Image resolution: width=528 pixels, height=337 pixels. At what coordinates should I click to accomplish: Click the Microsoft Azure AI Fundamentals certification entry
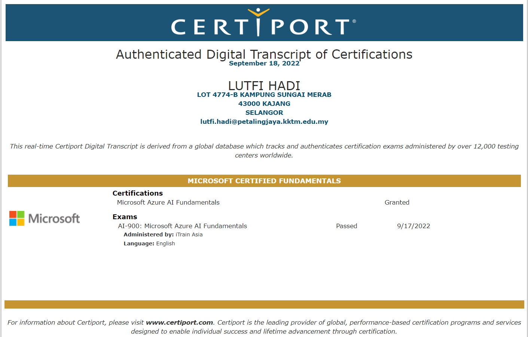coord(168,202)
